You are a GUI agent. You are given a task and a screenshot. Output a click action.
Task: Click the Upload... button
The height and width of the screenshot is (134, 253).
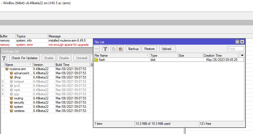click(168, 49)
